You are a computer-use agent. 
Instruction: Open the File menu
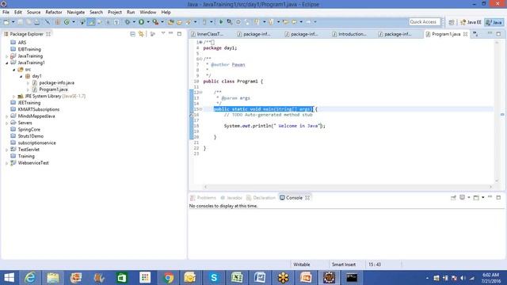pyautogui.click(x=6, y=12)
